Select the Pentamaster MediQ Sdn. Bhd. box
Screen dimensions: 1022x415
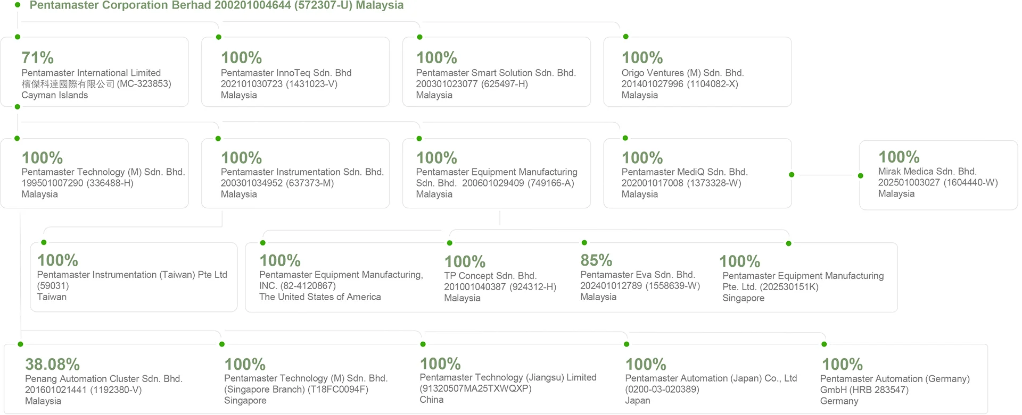pos(697,173)
